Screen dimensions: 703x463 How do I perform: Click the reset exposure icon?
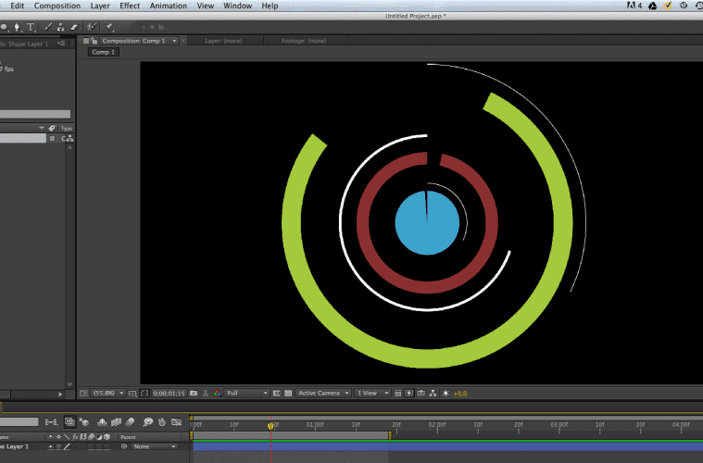coord(446,394)
